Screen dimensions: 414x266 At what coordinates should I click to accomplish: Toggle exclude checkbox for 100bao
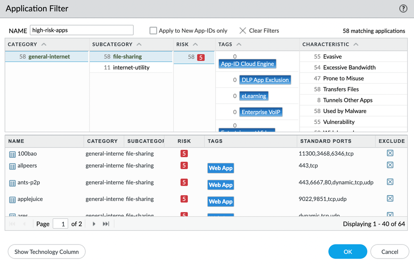pyautogui.click(x=390, y=153)
